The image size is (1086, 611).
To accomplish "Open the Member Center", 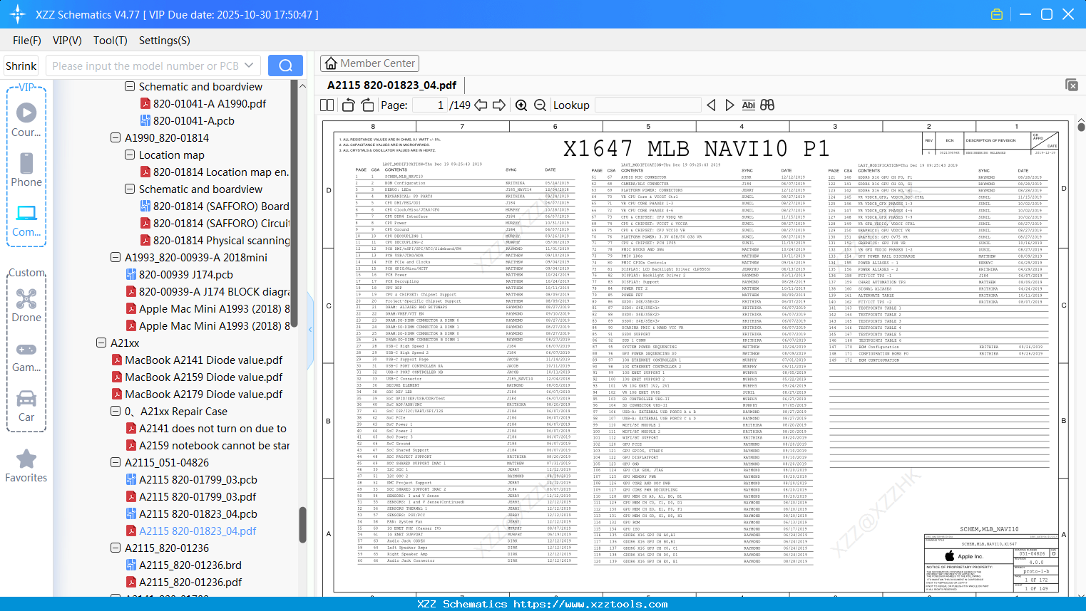I will (x=369, y=63).
